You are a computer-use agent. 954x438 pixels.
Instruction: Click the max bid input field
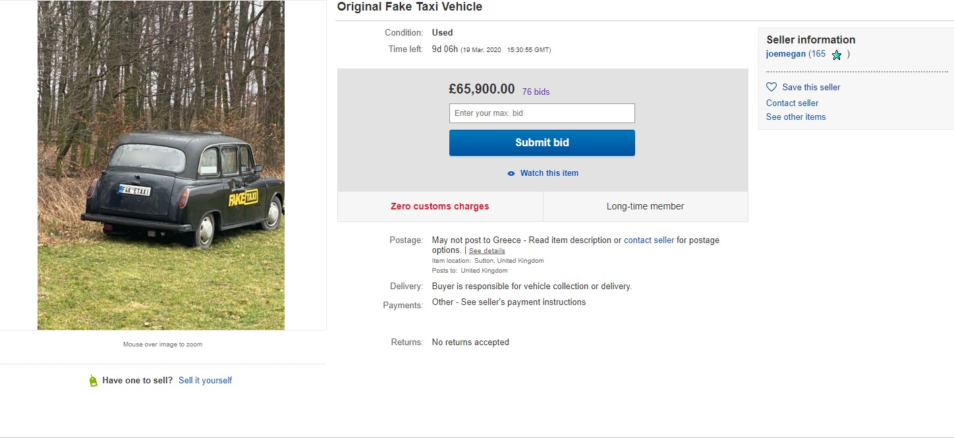pos(542,113)
